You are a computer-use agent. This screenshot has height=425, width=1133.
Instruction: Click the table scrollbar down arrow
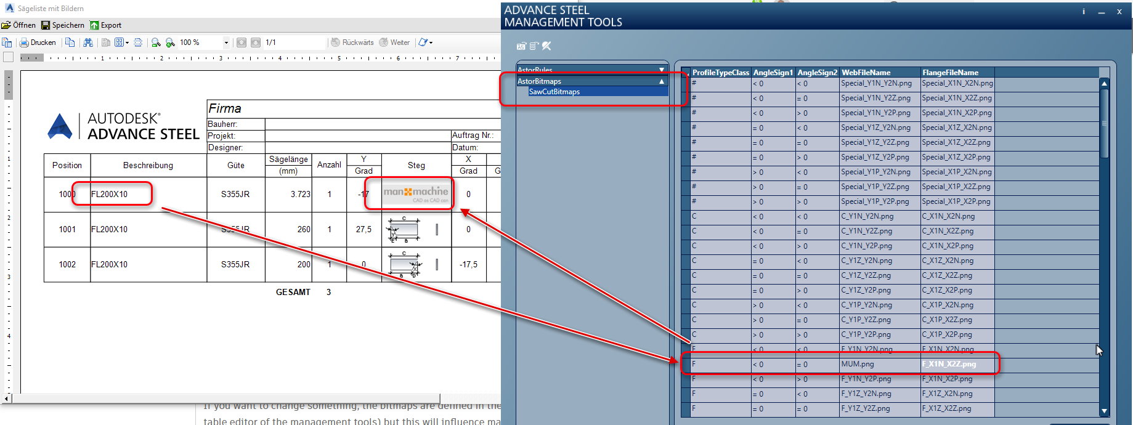point(1104,411)
